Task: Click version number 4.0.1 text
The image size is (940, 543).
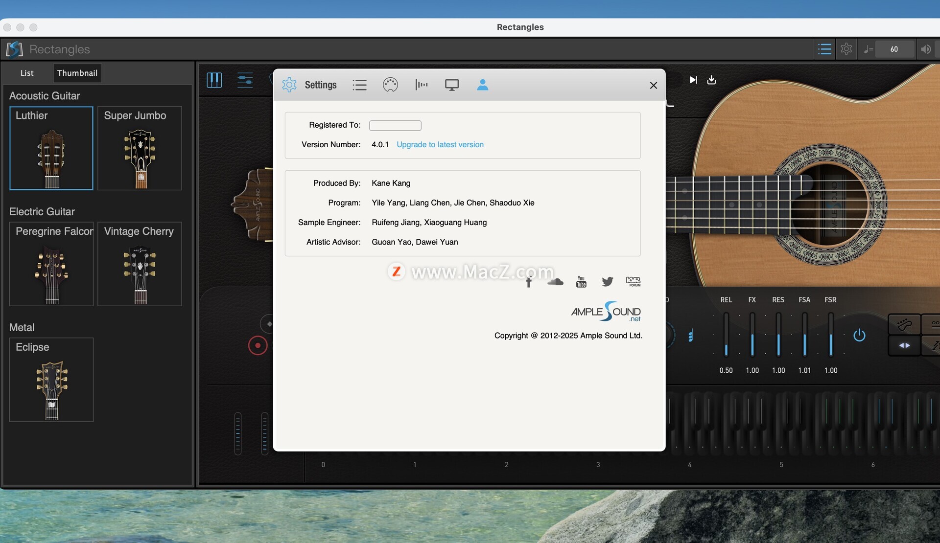Action: [x=380, y=144]
